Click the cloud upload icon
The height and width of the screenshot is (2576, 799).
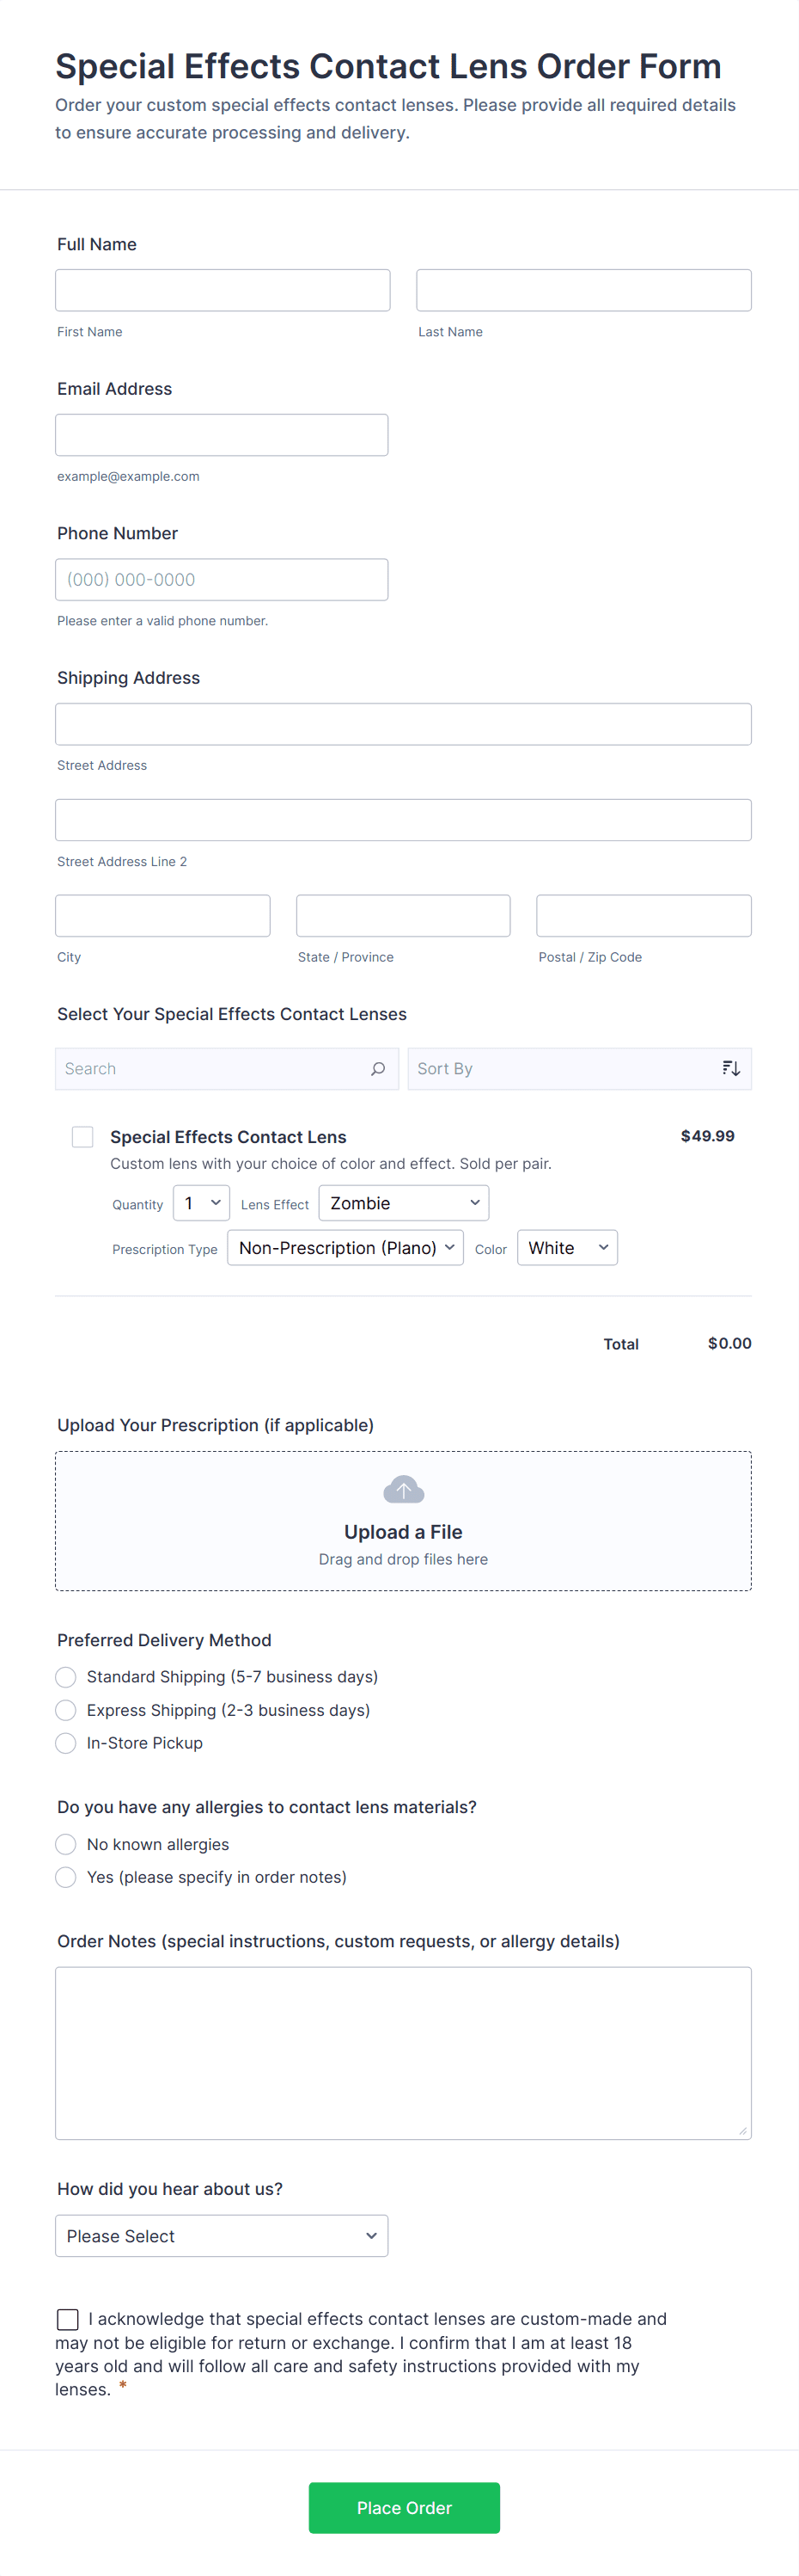[404, 1490]
